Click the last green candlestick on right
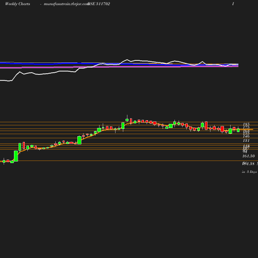 (x=238, y=130)
